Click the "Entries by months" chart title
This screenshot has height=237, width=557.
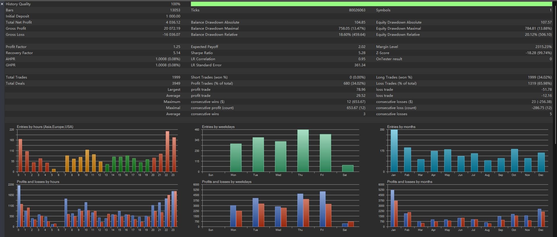[x=401, y=127]
